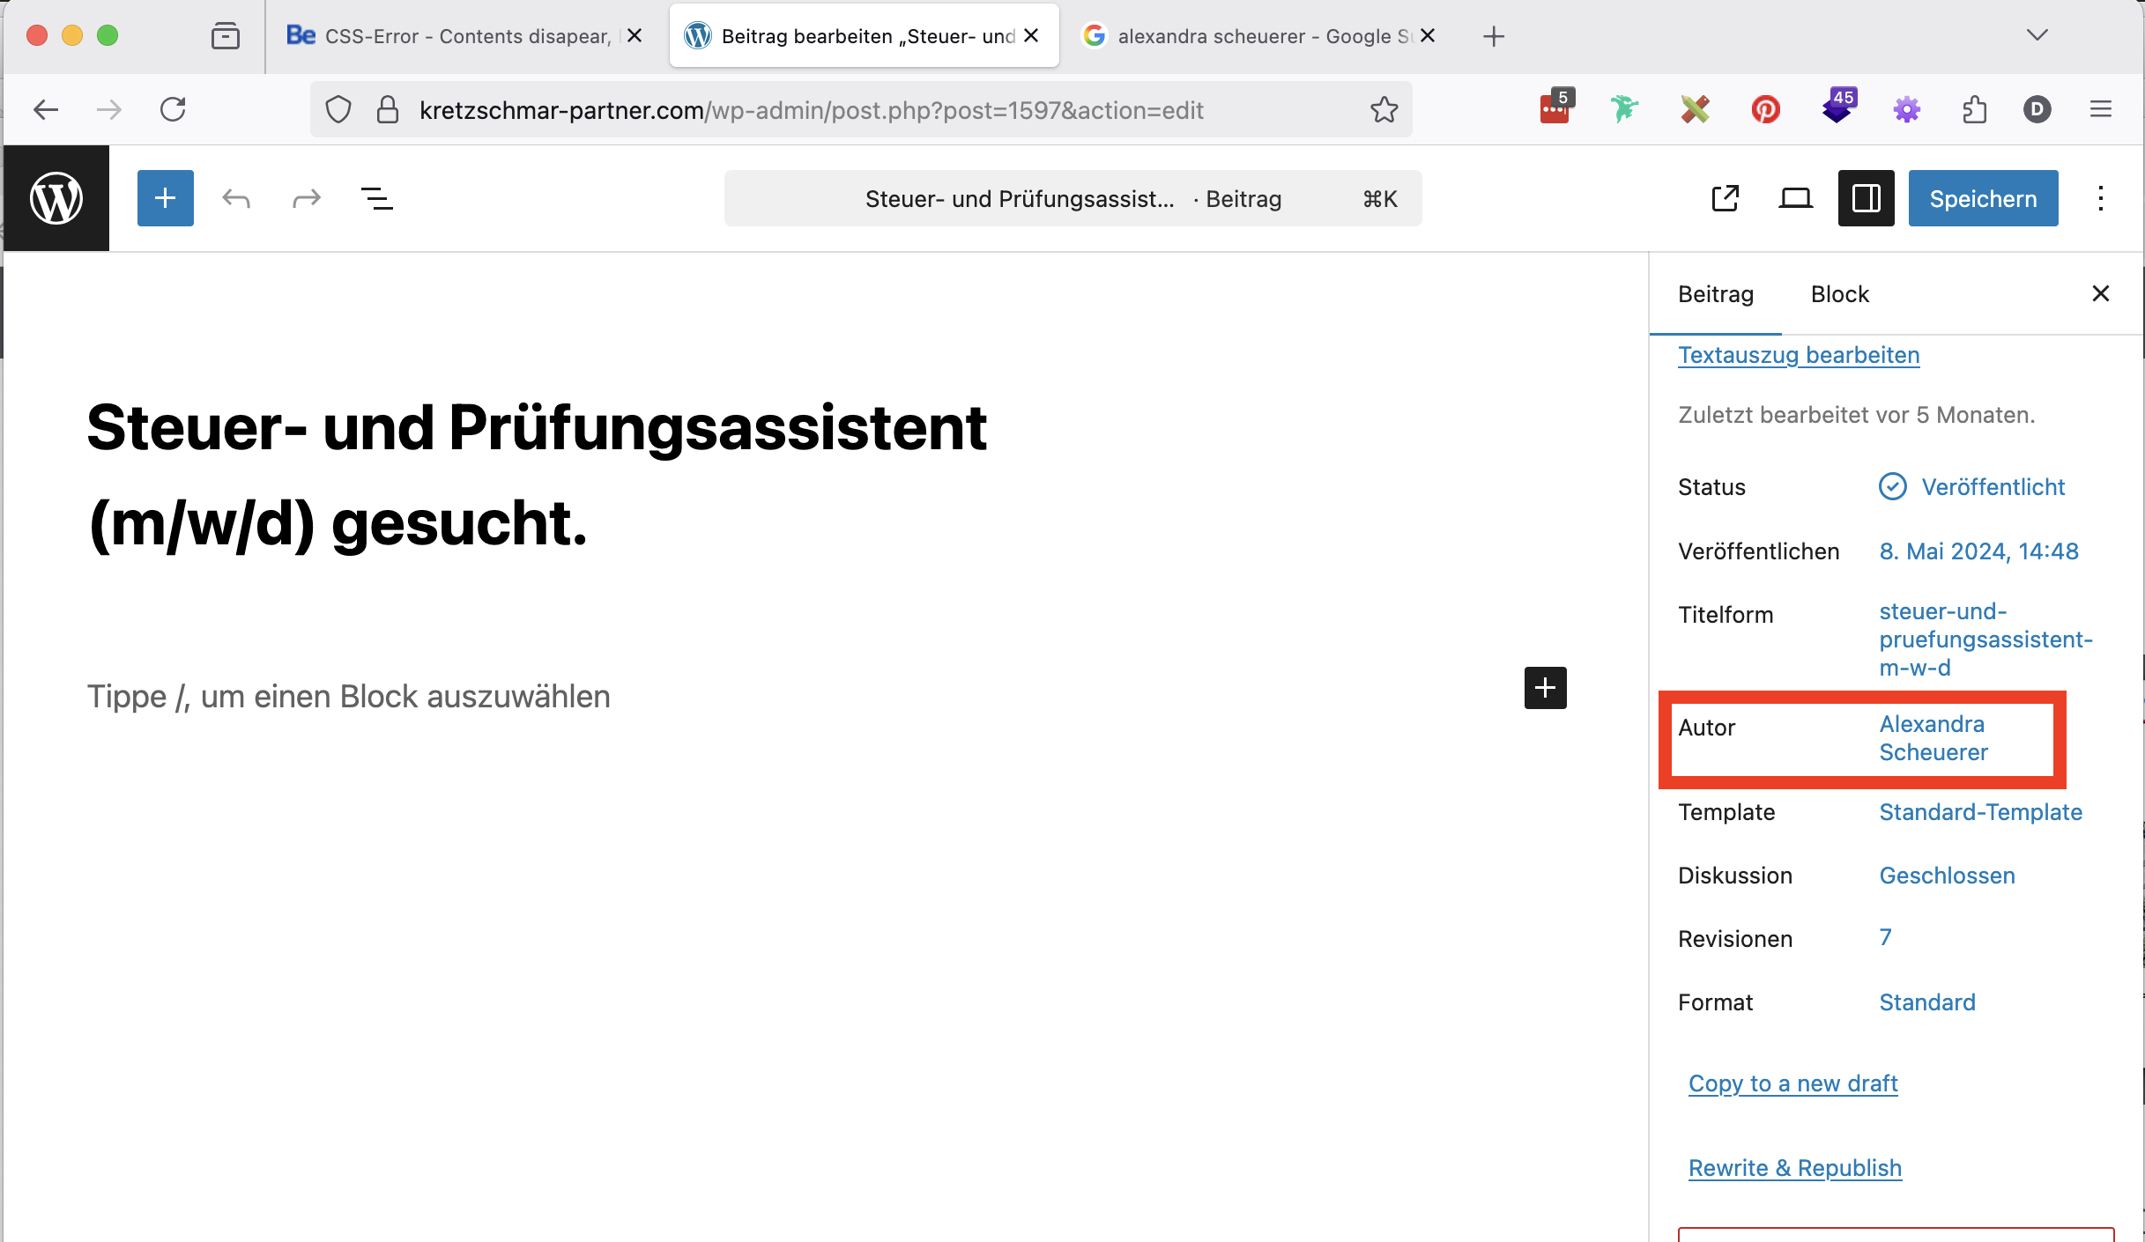Click the redo arrow in editor toolbar

(x=306, y=199)
